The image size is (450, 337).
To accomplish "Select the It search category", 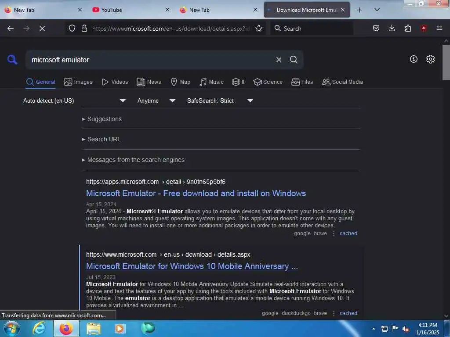I will [x=238, y=82].
